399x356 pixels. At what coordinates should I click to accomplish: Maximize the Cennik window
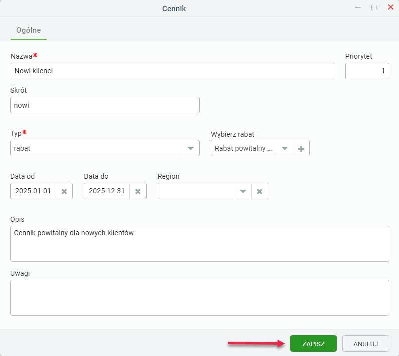[x=374, y=7]
